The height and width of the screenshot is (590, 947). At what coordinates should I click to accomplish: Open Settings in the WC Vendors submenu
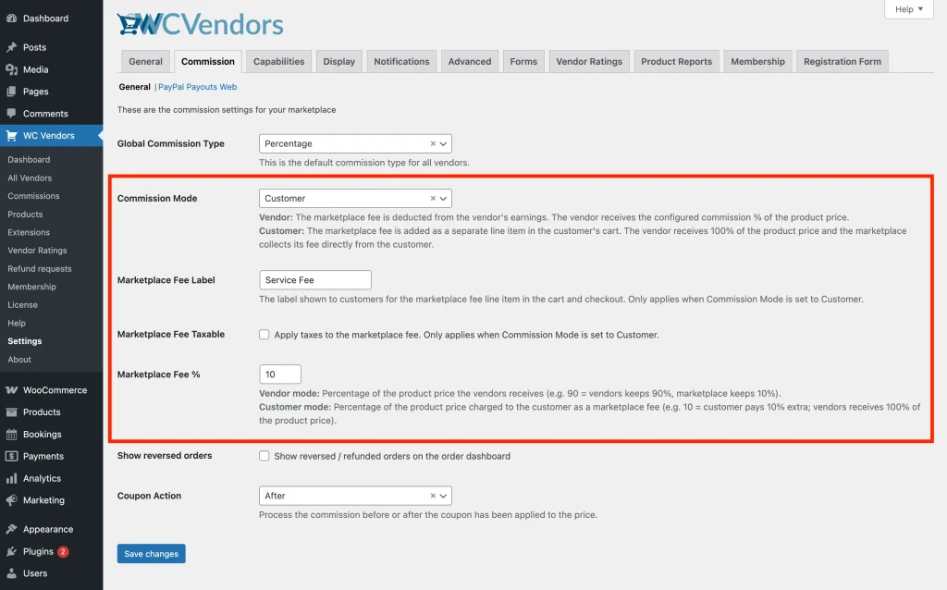tap(25, 341)
